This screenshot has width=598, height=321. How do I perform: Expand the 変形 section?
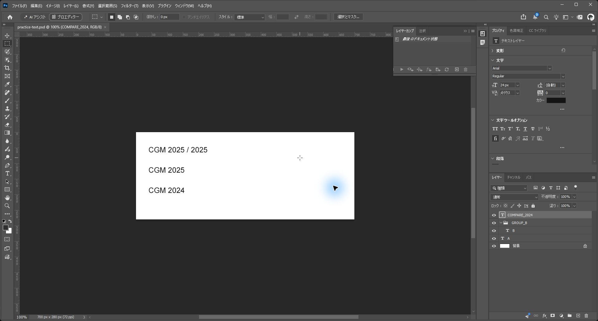pos(493,50)
